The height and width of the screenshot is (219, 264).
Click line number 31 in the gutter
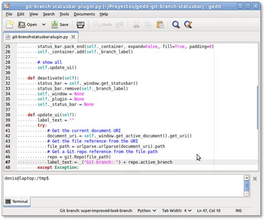[8, 78]
